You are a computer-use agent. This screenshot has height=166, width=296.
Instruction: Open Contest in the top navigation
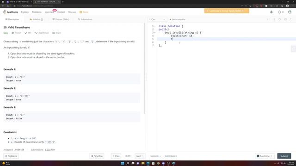coord(61,12)
